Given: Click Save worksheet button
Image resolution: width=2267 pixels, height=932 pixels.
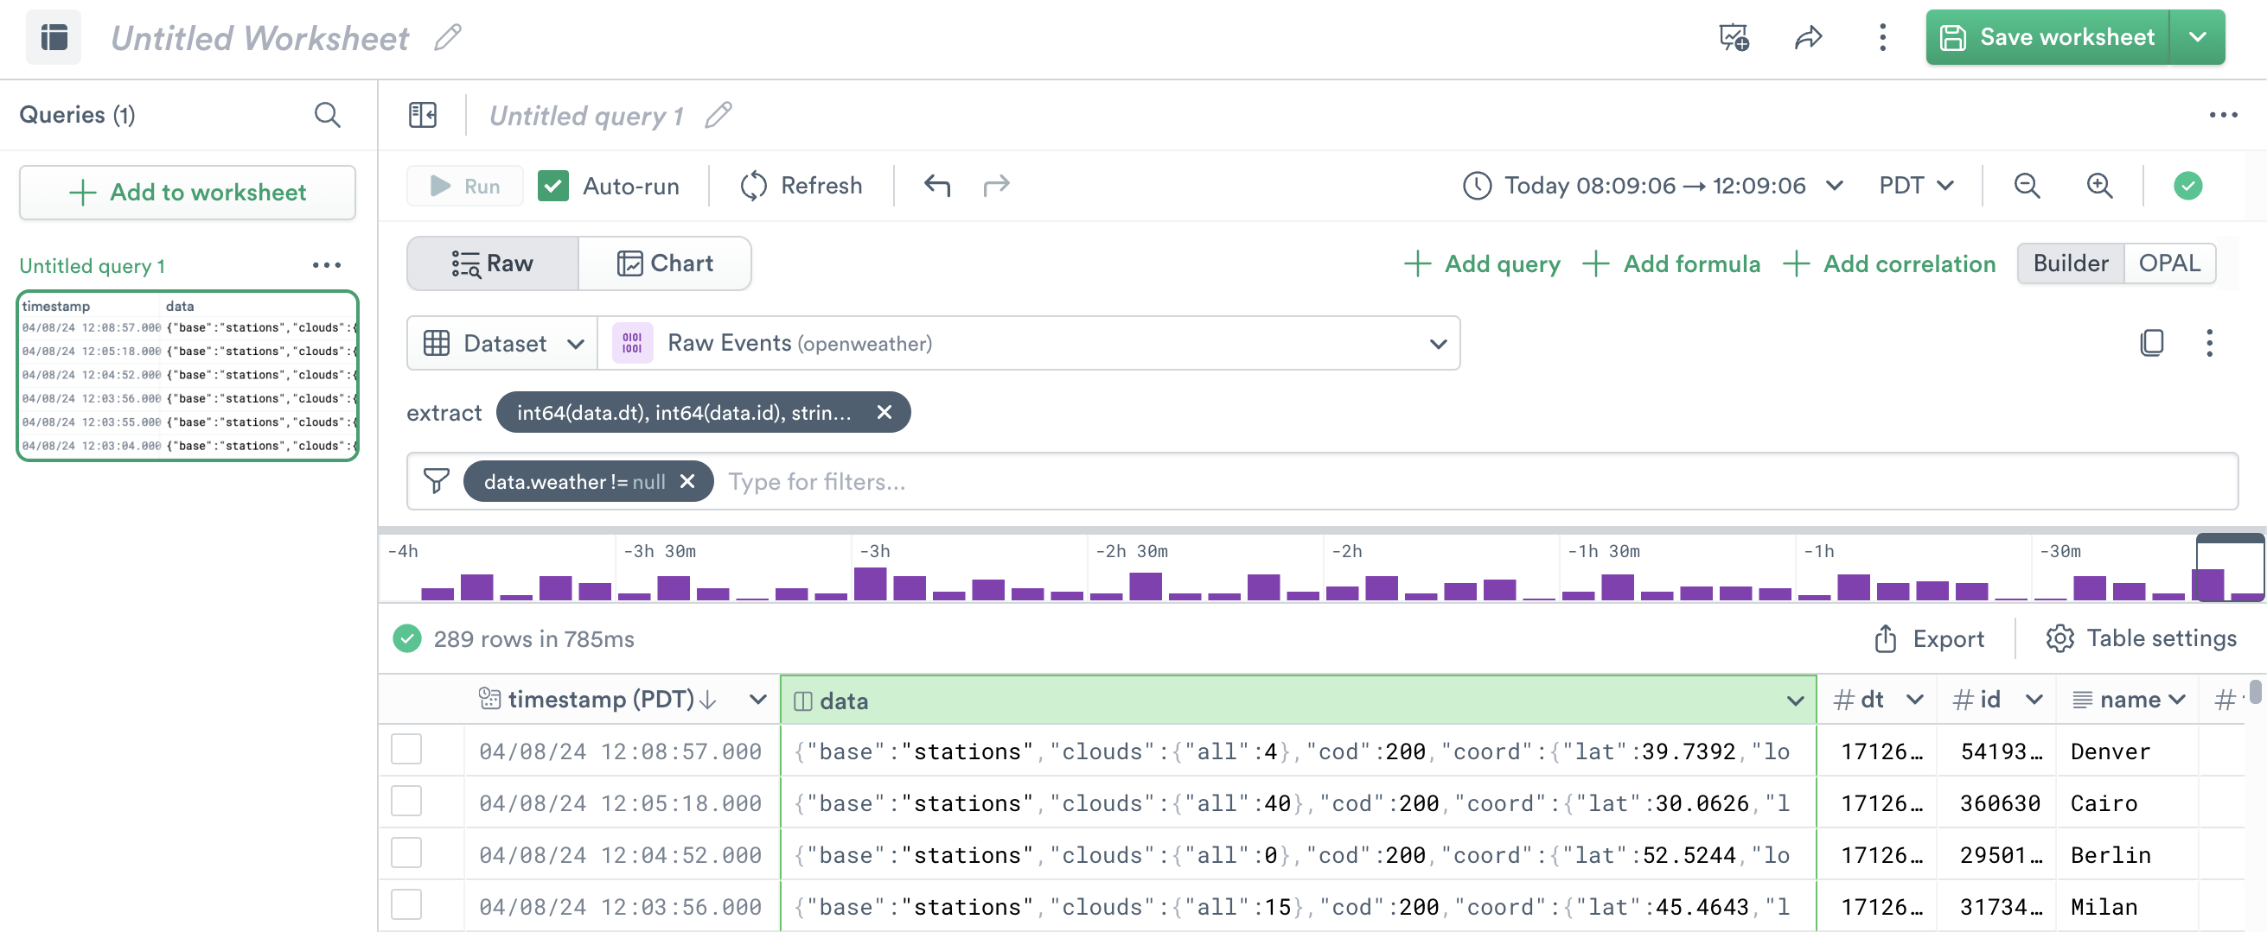Looking at the screenshot, I should 2048,38.
